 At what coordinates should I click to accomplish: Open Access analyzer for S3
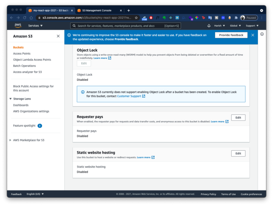pos(27,72)
